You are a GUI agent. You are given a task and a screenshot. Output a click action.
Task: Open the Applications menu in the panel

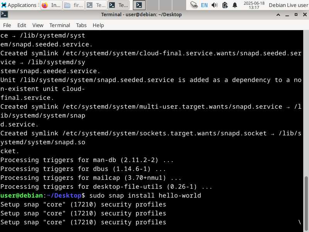20,5
